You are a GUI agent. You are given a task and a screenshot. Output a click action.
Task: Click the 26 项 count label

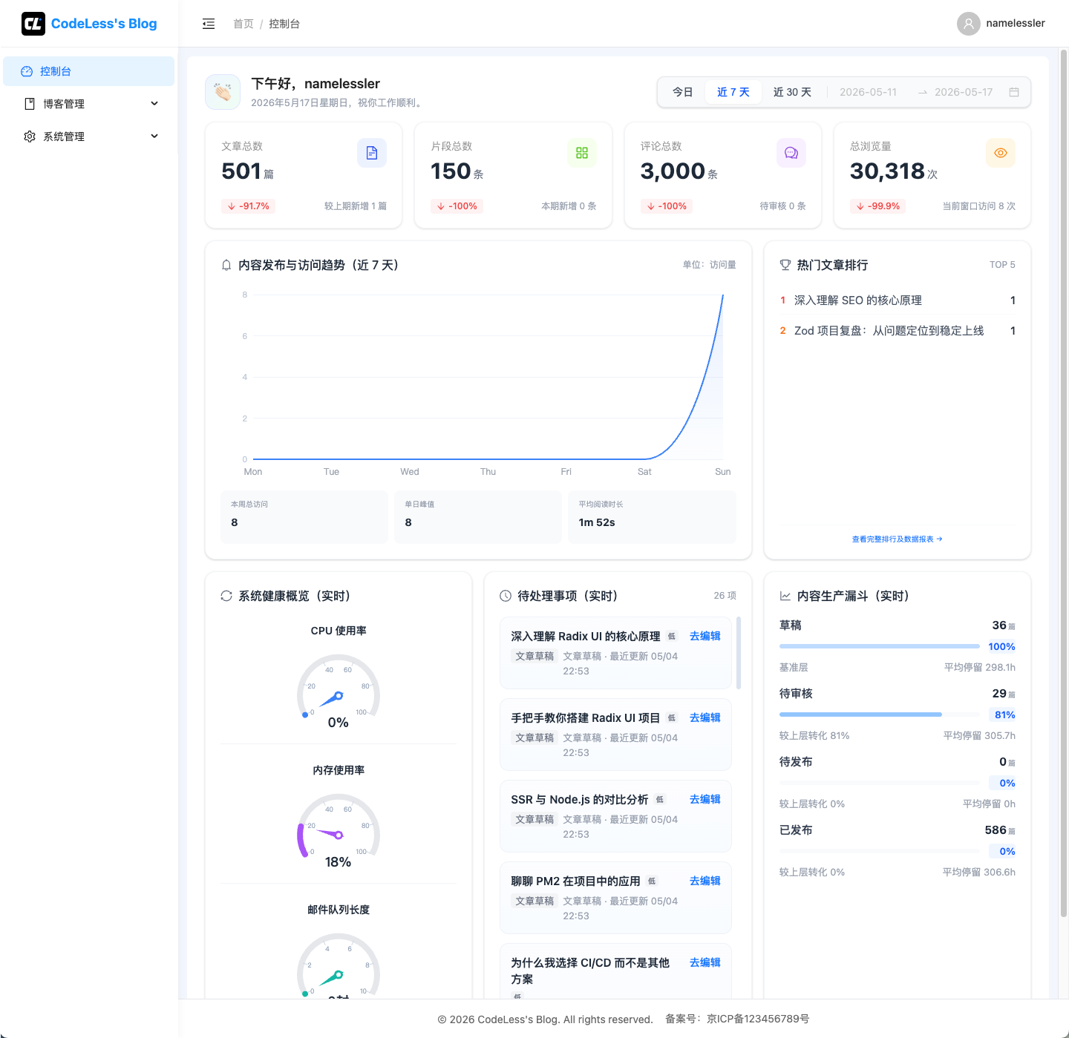(x=725, y=596)
